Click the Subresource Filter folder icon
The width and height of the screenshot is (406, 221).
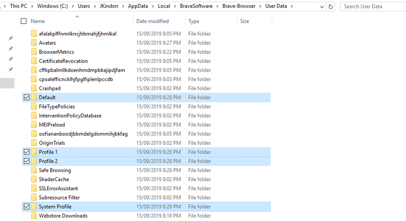point(34,197)
